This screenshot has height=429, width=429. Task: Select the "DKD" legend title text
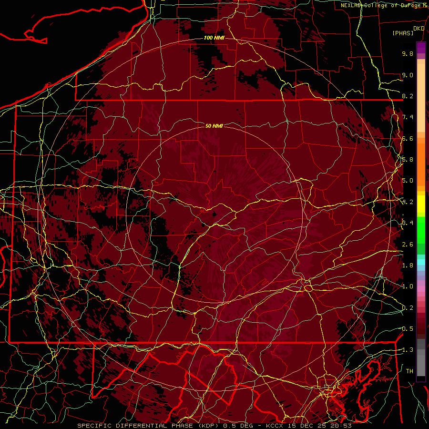click(x=419, y=29)
